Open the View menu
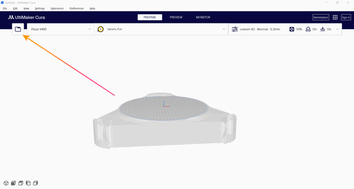 point(26,8)
